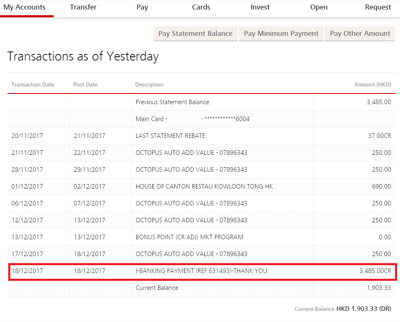Click the Main Card number row
Screen dimensions: 400x322
pos(192,119)
